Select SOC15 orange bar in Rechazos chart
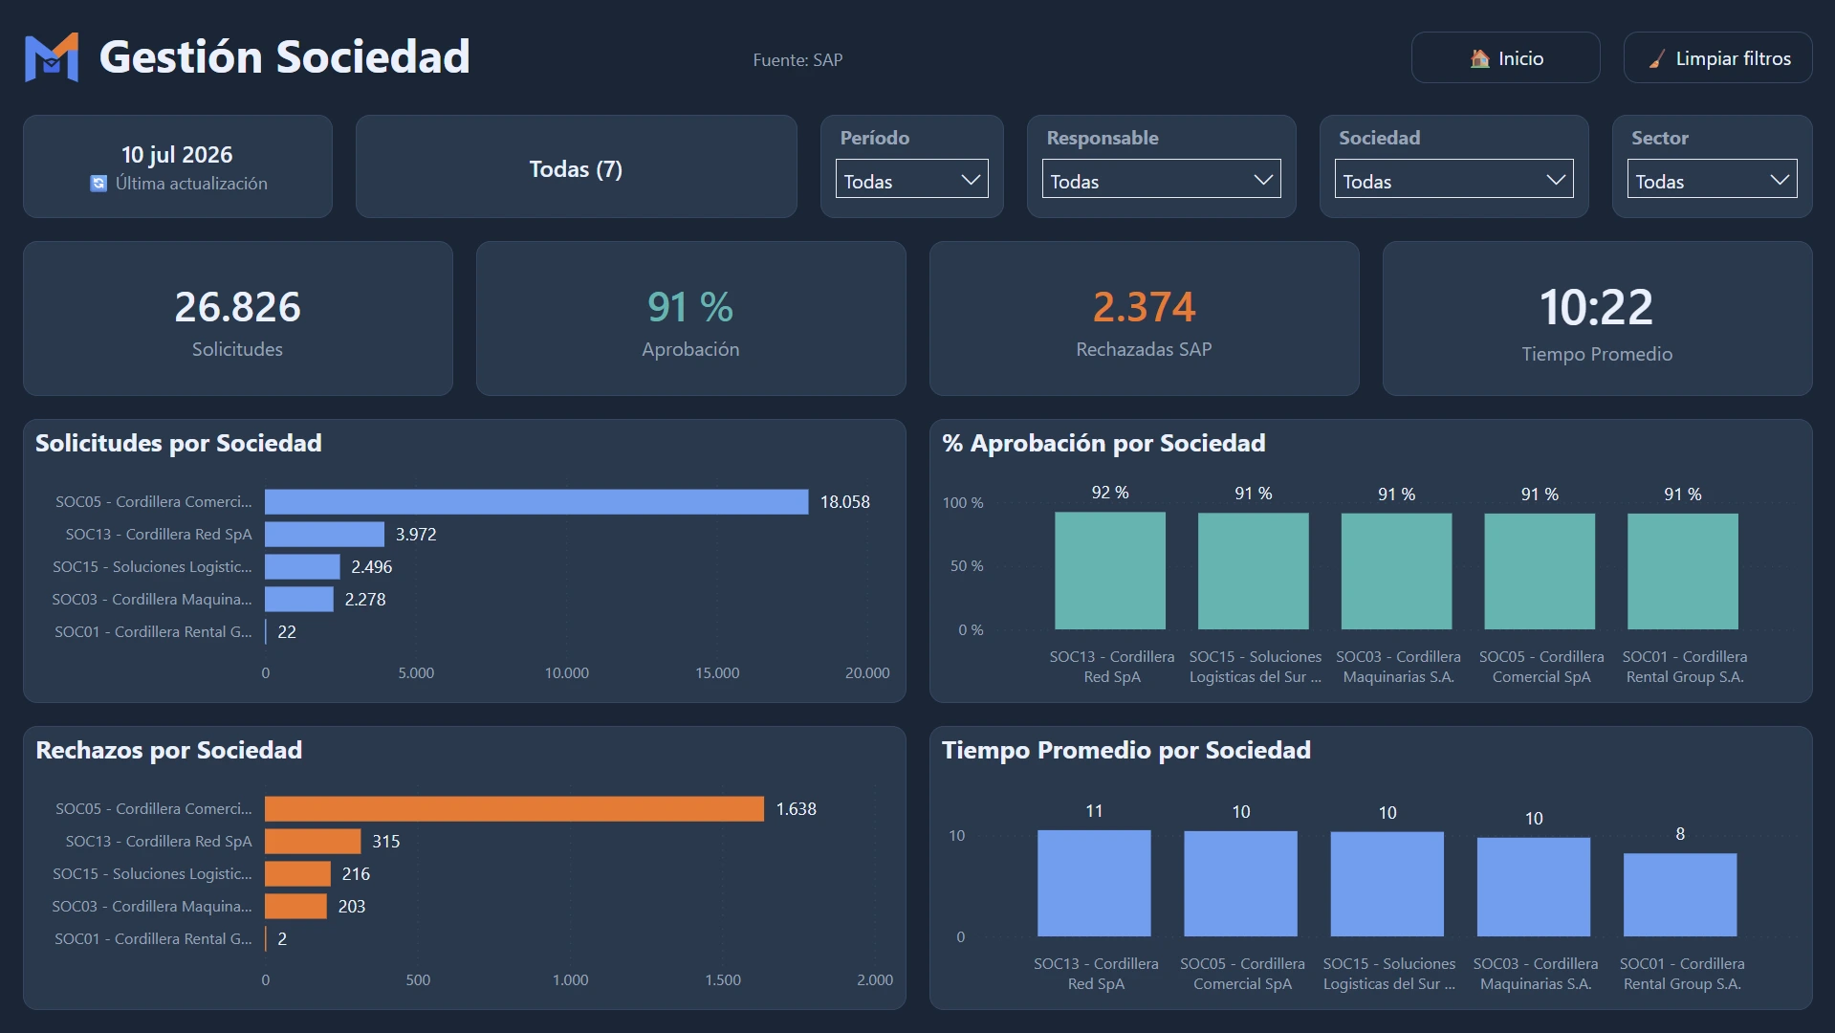 [x=297, y=874]
